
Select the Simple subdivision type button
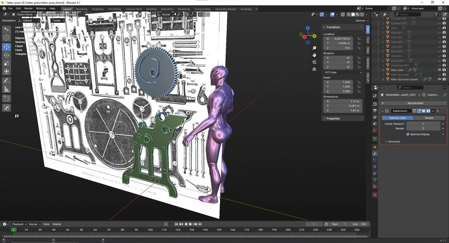429,118
